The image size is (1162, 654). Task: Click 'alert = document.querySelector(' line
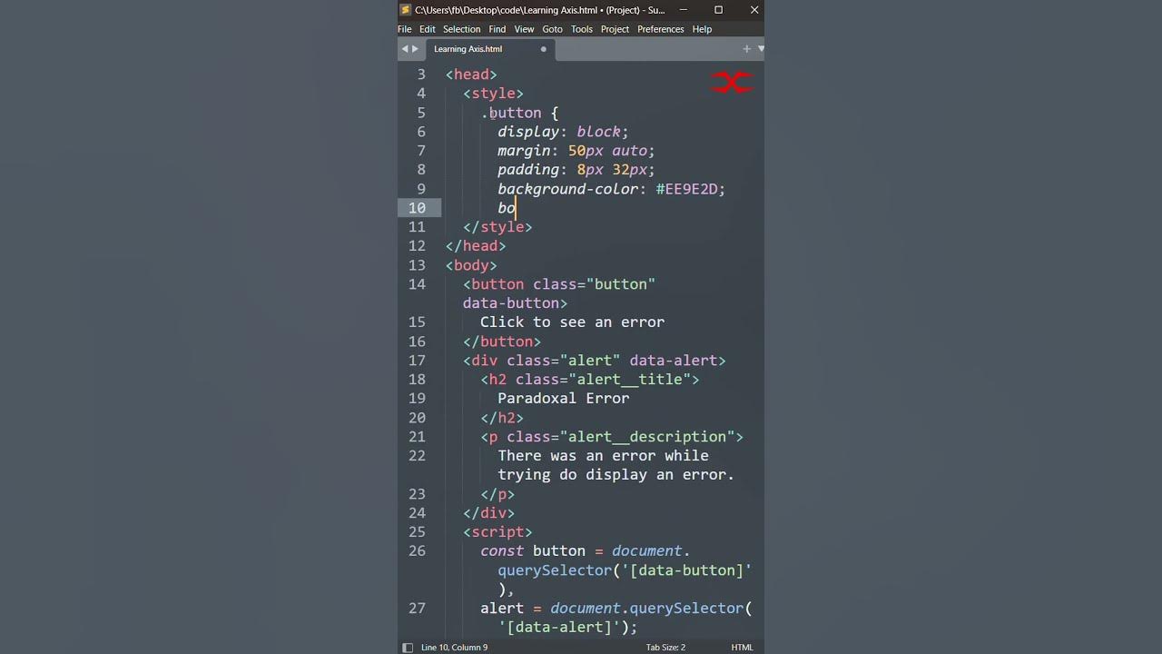616,609
